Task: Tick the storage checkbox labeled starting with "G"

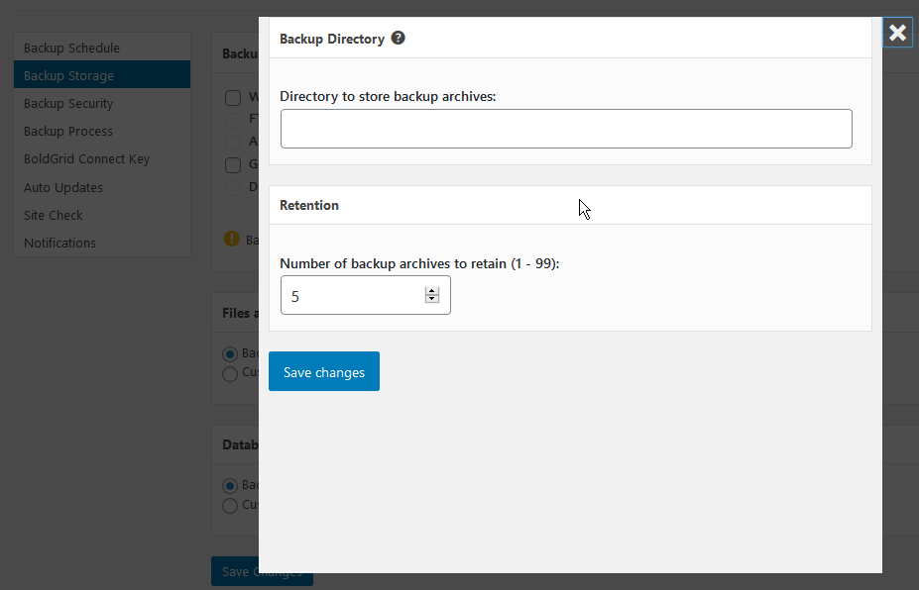Action: point(233,164)
